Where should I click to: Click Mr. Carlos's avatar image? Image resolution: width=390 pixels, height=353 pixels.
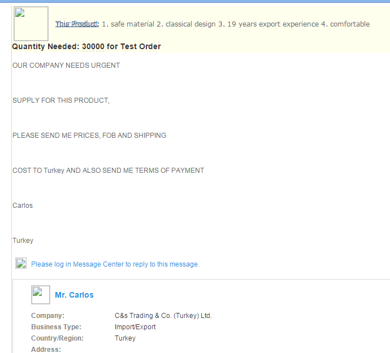point(40,294)
